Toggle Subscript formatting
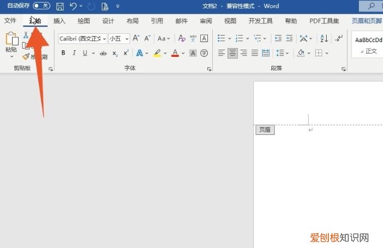 [115, 53]
